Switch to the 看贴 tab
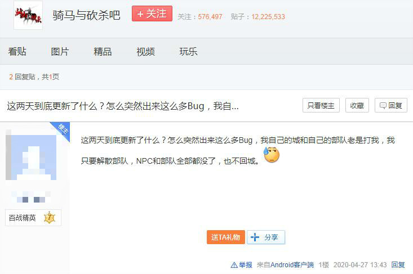 click(x=17, y=51)
